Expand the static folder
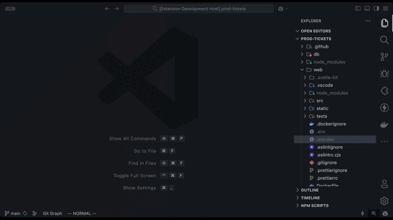The image size is (393, 220). (305, 109)
